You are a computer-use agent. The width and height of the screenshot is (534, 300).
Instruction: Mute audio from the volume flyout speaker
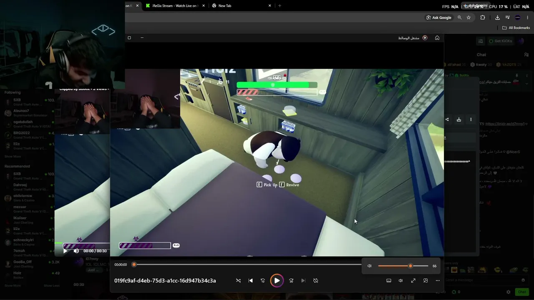(369, 266)
